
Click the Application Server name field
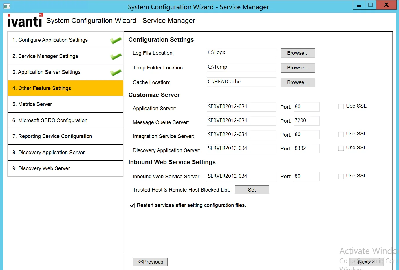(x=241, y=107)
